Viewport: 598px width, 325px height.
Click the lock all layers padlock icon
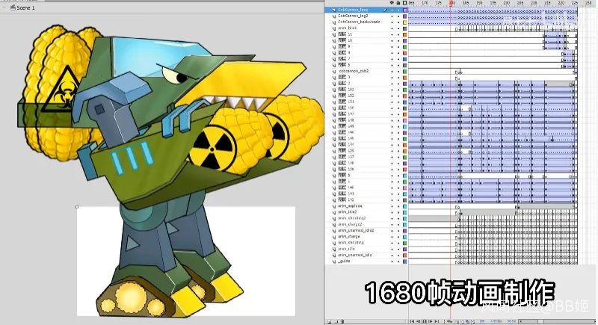point(398,4)
